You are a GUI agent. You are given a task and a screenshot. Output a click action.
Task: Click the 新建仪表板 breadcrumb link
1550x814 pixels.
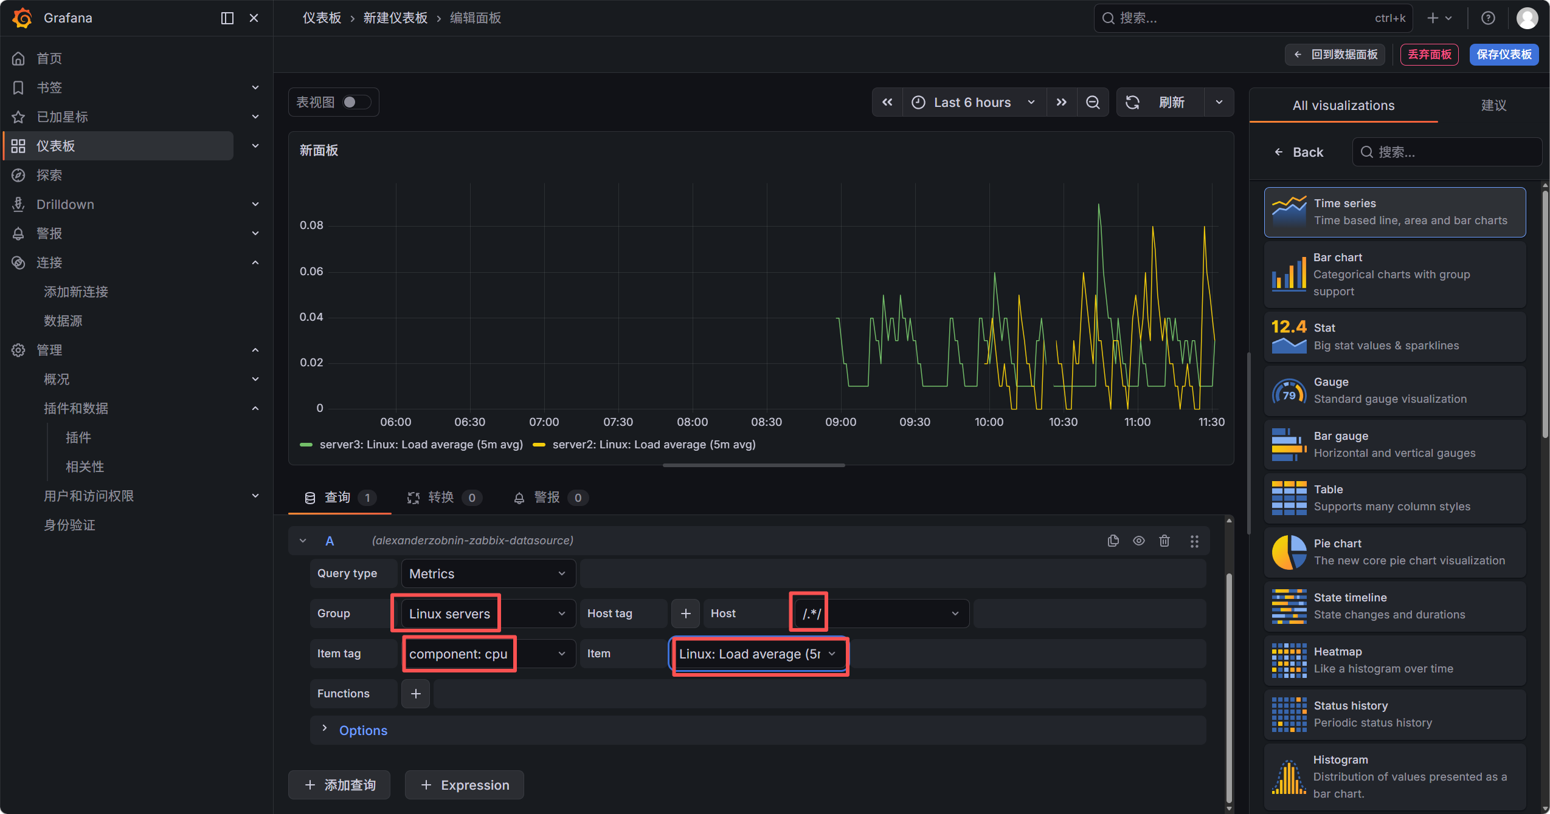coord(395,18)
